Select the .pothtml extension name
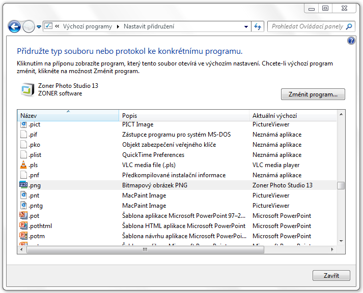Viewport: 363px width, 293px height. coord(40,226)
